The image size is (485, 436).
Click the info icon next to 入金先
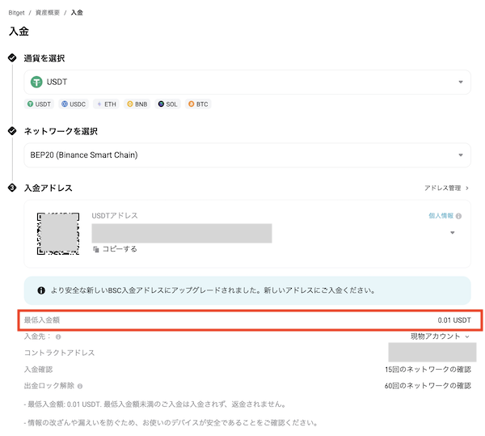58,337
